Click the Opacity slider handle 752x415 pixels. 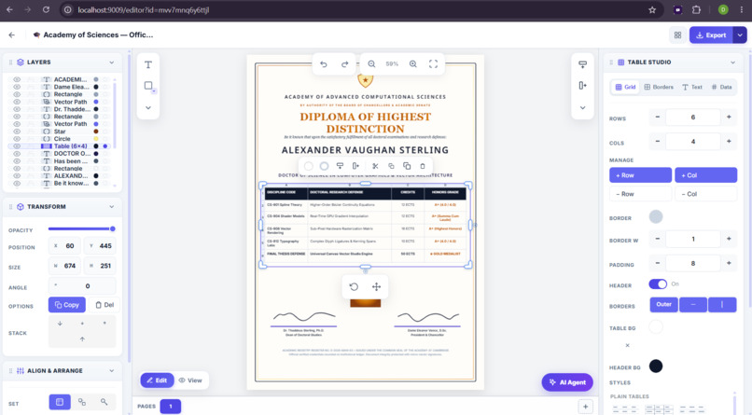click(x=113, y=229)
